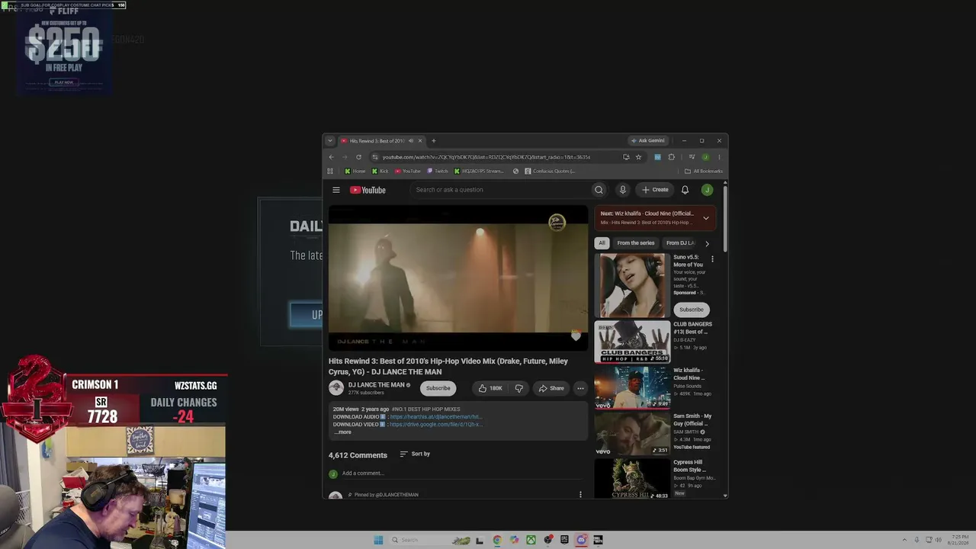The width and height of the screenshot is (976, 549).
Task: Open Chrome extensions puzzle icon
Action: pos(671,157)
